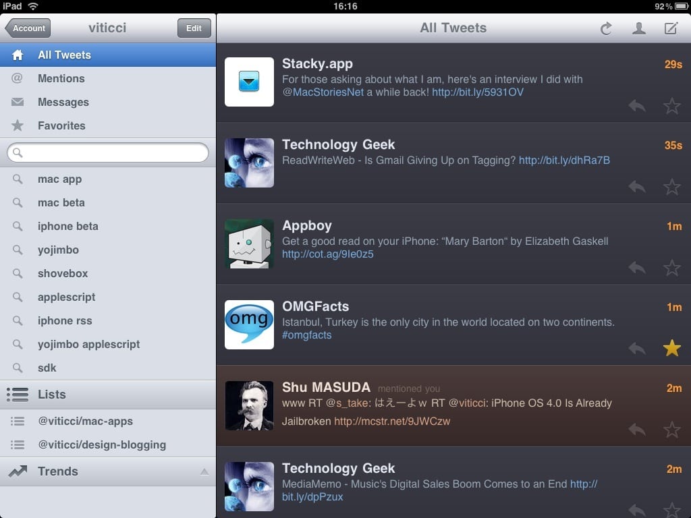
Task: Favorite the Stacky.app tweet
Action: tap(672, 106)
